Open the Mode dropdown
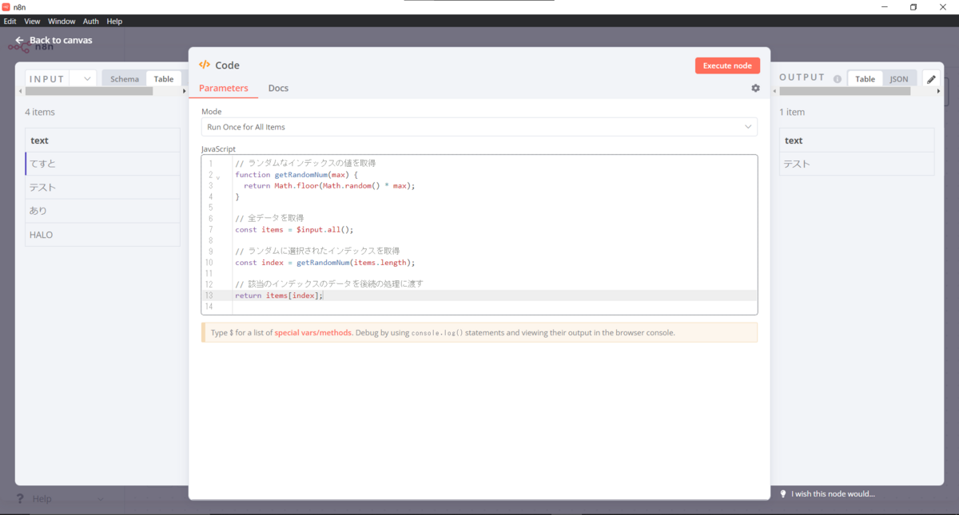The image size is (959, 515). pos(479,127)
